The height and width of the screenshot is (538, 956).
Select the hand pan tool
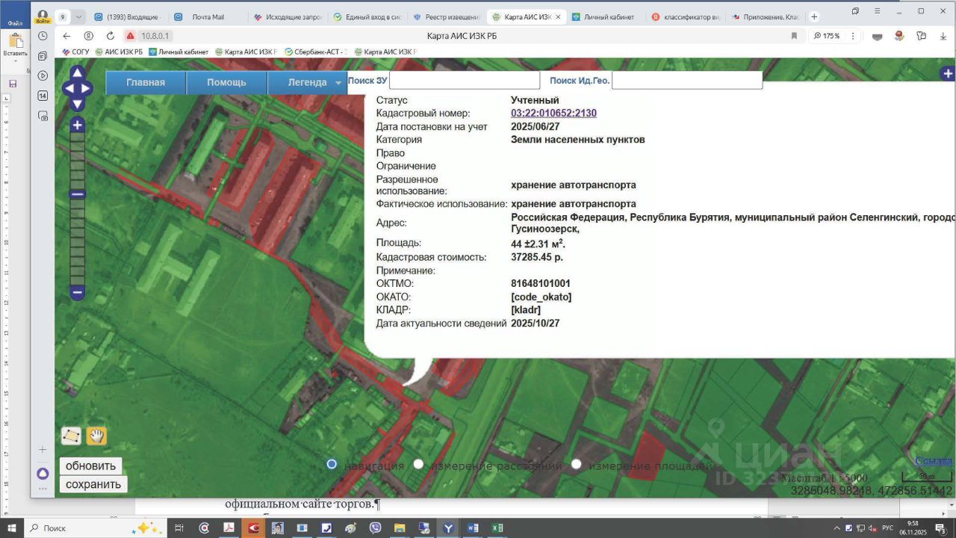96,436
